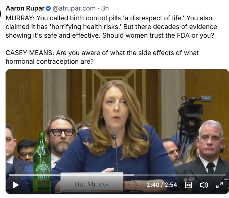Play the embedded hearing video

(16, 185)
